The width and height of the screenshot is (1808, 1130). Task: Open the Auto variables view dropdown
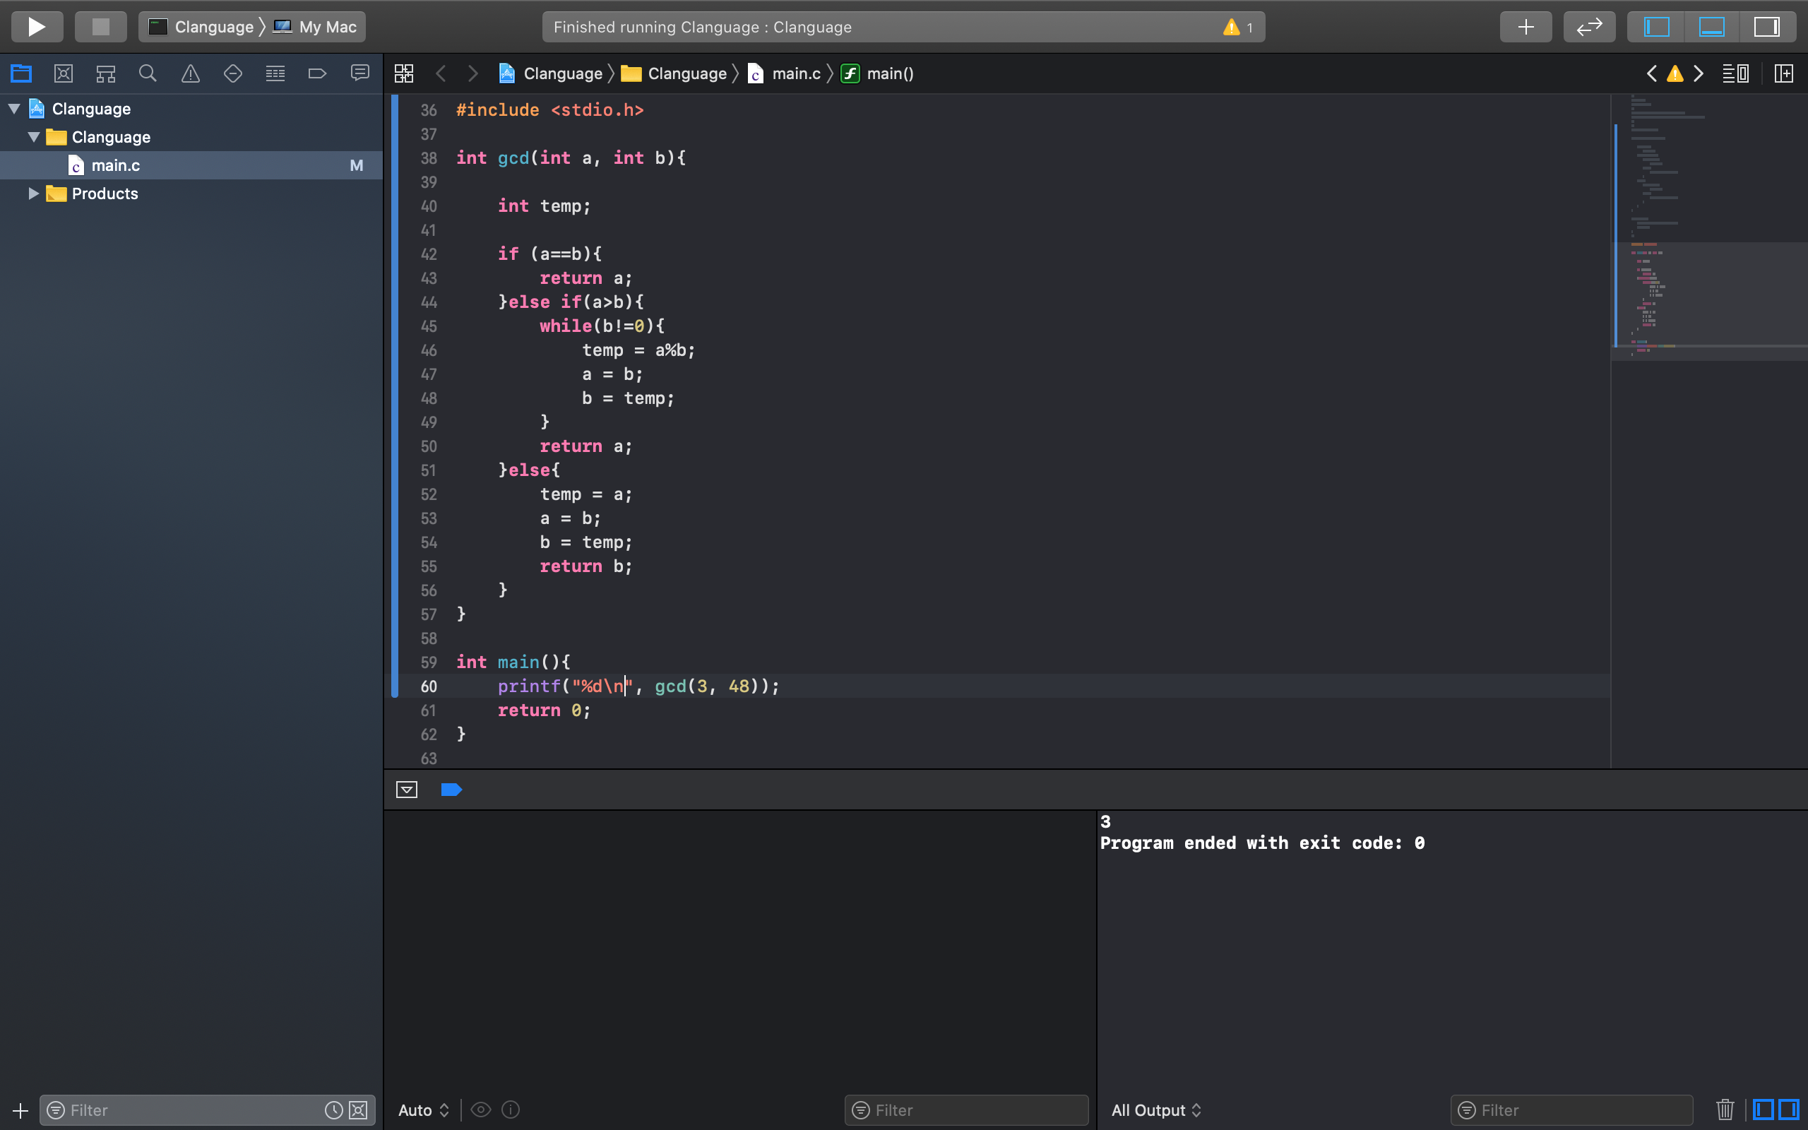424,1110
